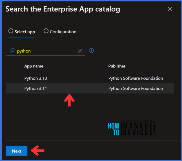Screen dimensions: 182x161
Task: Clear the python search text
Action: (x=80, y=51)
